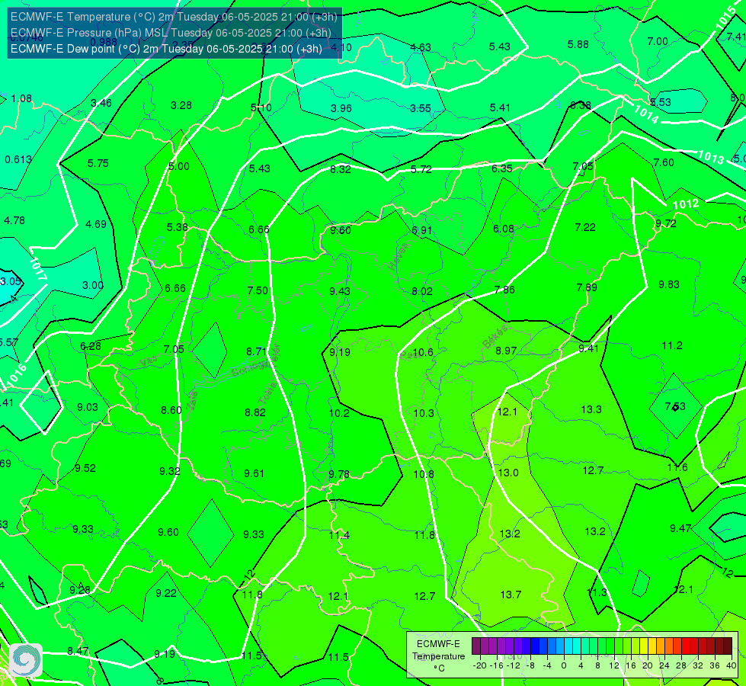Click the 6.91 temperature value
This screenshot has width=746, height=686.
pos(422,230)
